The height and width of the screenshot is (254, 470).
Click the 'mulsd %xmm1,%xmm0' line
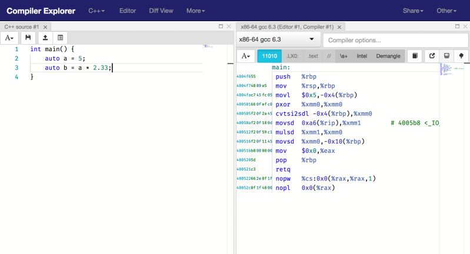[x=309, y=132]
